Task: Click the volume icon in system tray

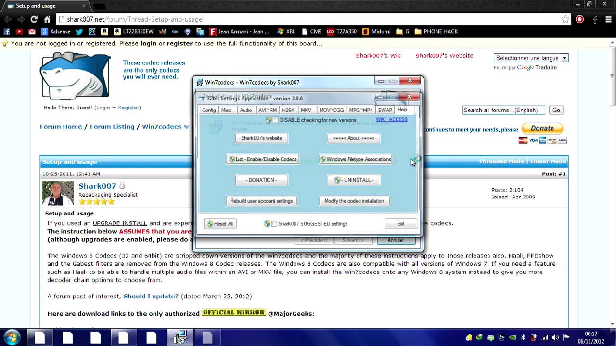Action: (x=556, y=337)
